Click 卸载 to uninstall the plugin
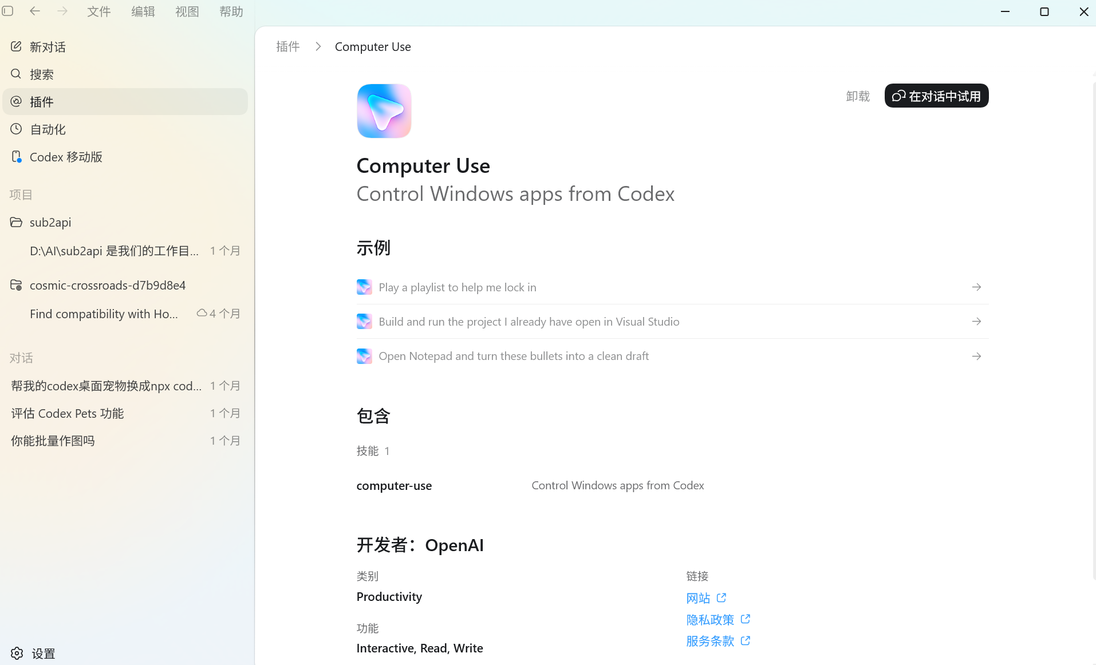The width and height of the screenshot is (1096, 665). (858, 96)
